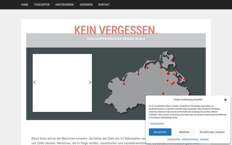Click the Ablehnen button

[x=184, y=132]
